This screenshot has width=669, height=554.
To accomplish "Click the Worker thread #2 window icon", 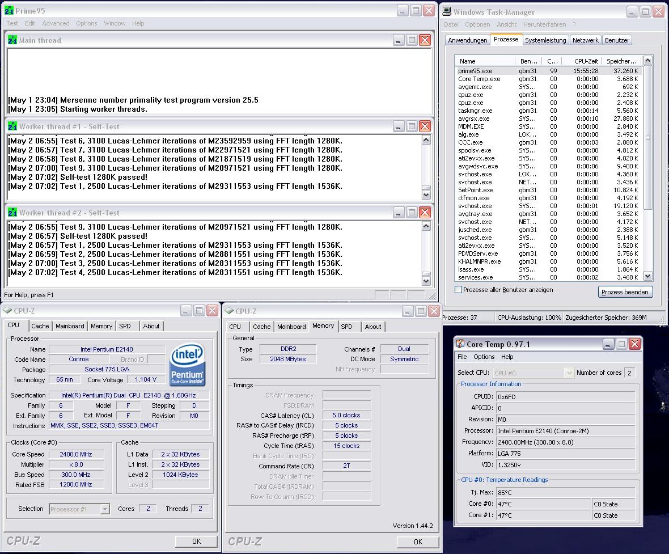I will 12,213.
